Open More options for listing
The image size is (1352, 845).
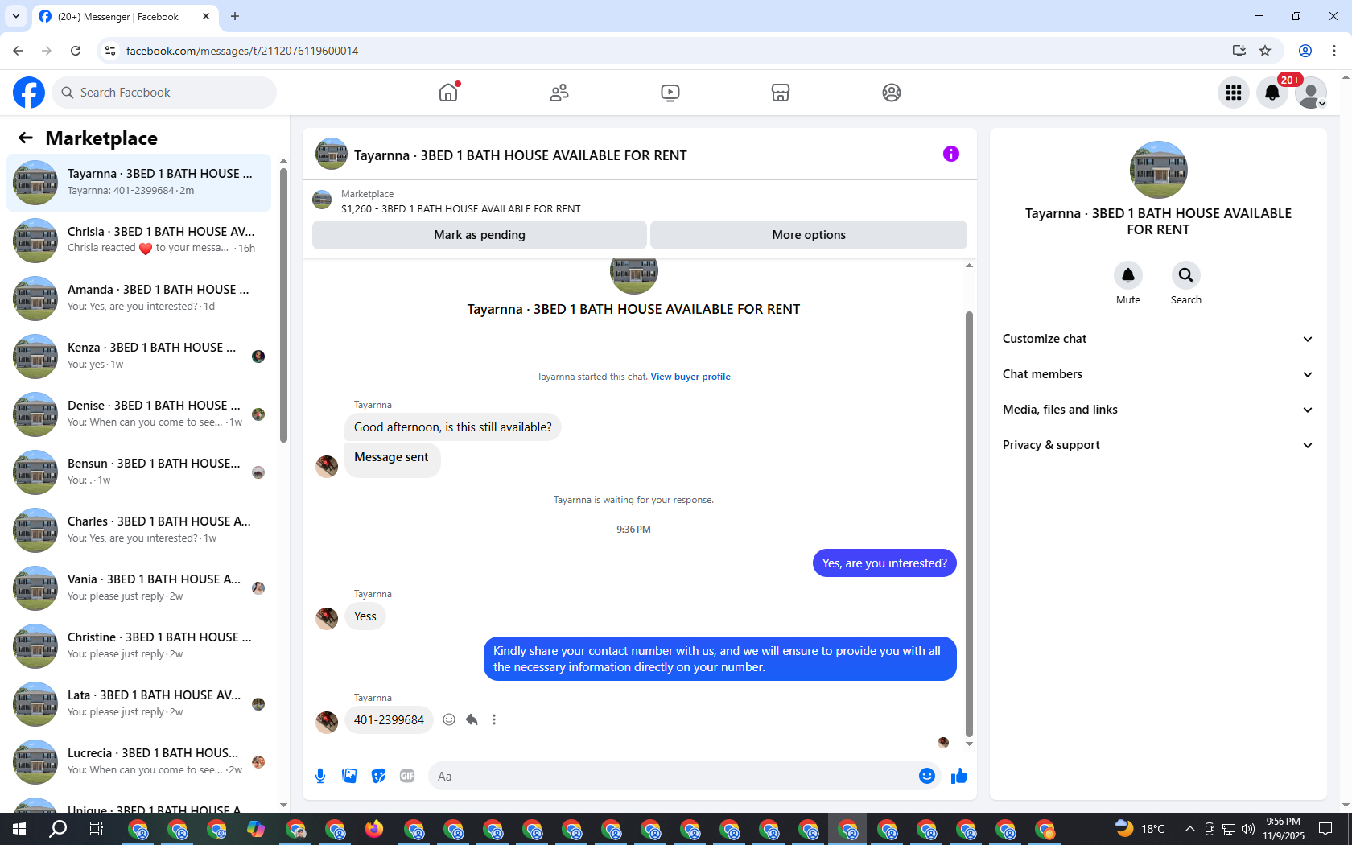click(809, 235)
